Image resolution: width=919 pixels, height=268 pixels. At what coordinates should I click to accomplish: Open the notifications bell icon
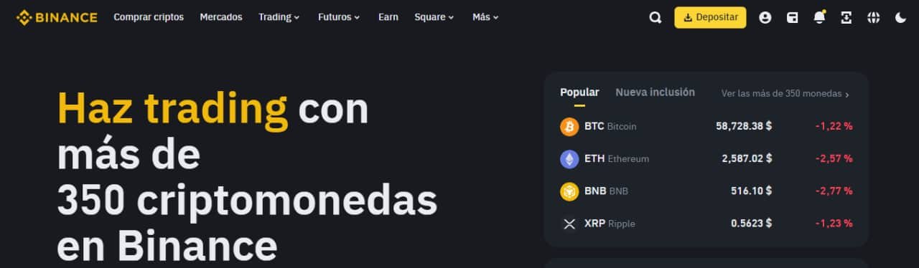click(x=819, y=17)
